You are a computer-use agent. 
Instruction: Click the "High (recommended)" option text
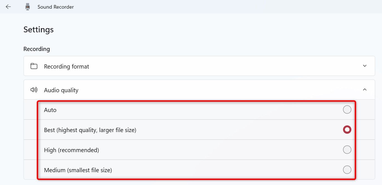(72, 150)
